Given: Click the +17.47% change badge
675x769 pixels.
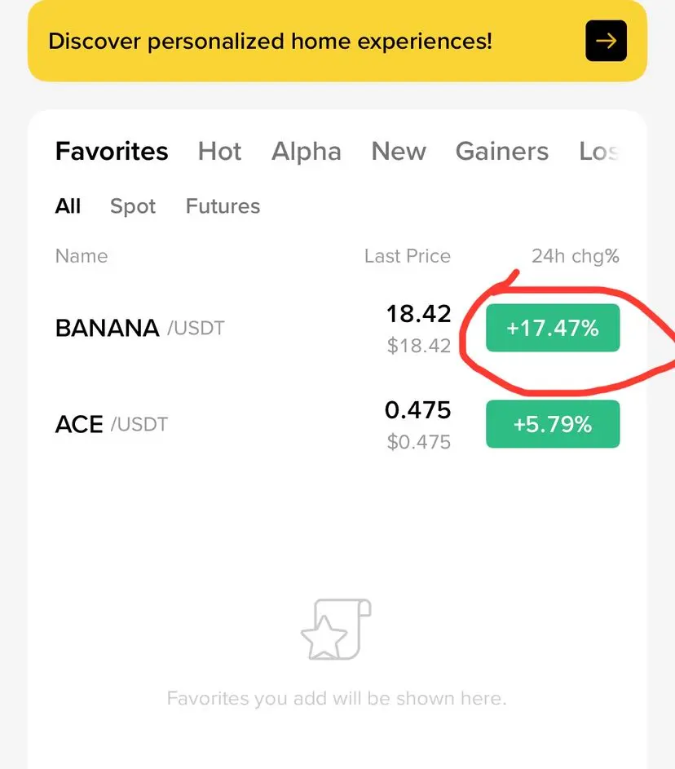Looking at the screenshot, I should pos(553,329).
